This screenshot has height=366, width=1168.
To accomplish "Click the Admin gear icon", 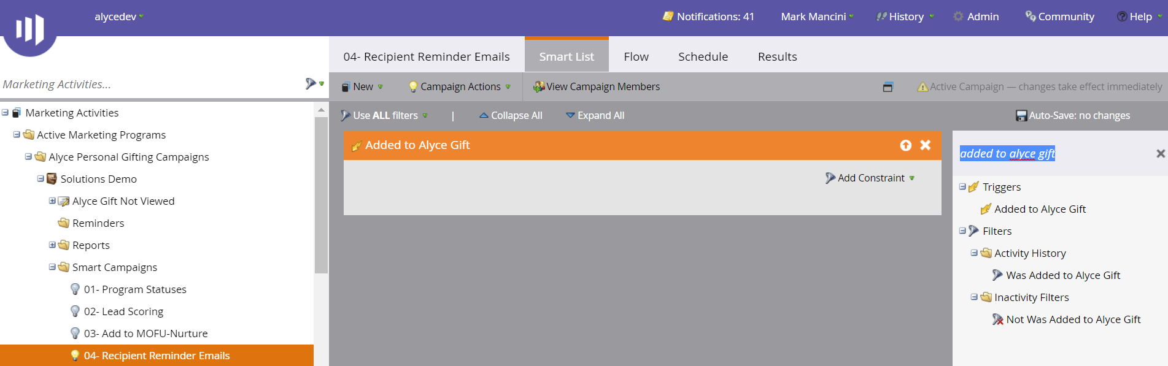I will click(958, 17).
